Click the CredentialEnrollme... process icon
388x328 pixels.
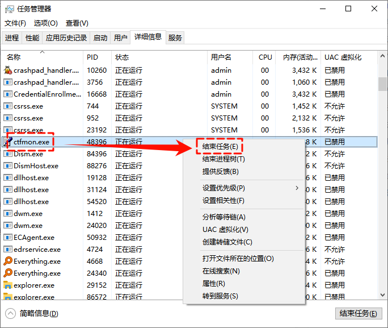[x=8, y=94]
